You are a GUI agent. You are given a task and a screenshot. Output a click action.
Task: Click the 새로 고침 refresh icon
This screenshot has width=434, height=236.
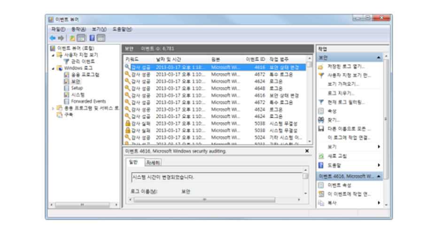(321, 156)
